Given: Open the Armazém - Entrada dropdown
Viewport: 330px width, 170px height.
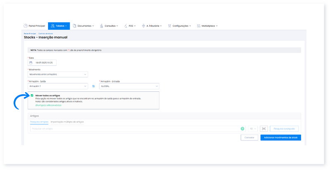Looking at the screenshot, I should pyautogui.click(x=129, y=86).
